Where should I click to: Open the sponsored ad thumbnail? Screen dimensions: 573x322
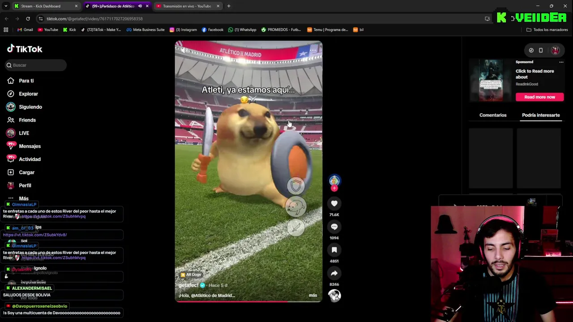pyautogui.click(x=491, y=80)
